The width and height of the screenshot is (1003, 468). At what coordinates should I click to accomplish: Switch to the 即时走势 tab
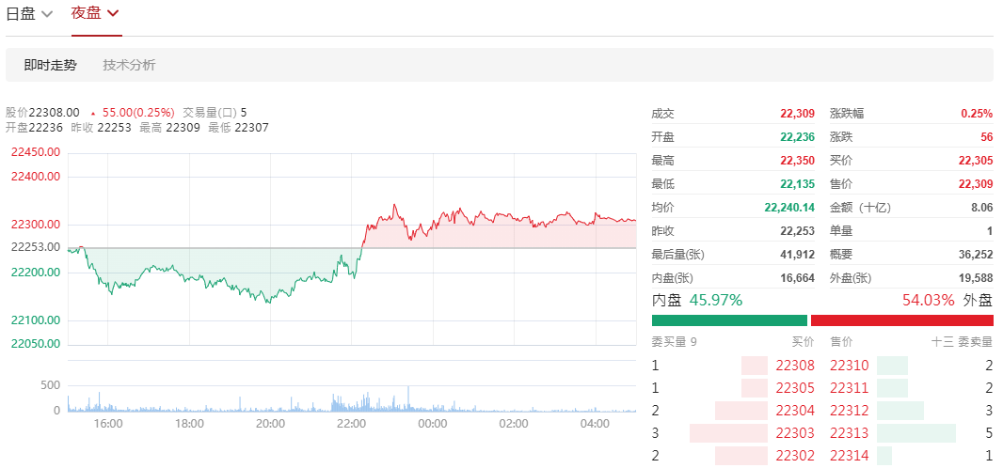[51, 65]
